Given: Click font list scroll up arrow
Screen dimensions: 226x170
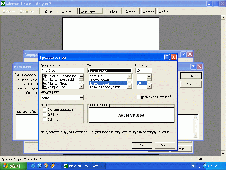Looking at the screenshot, I should [x=81, y=76].
